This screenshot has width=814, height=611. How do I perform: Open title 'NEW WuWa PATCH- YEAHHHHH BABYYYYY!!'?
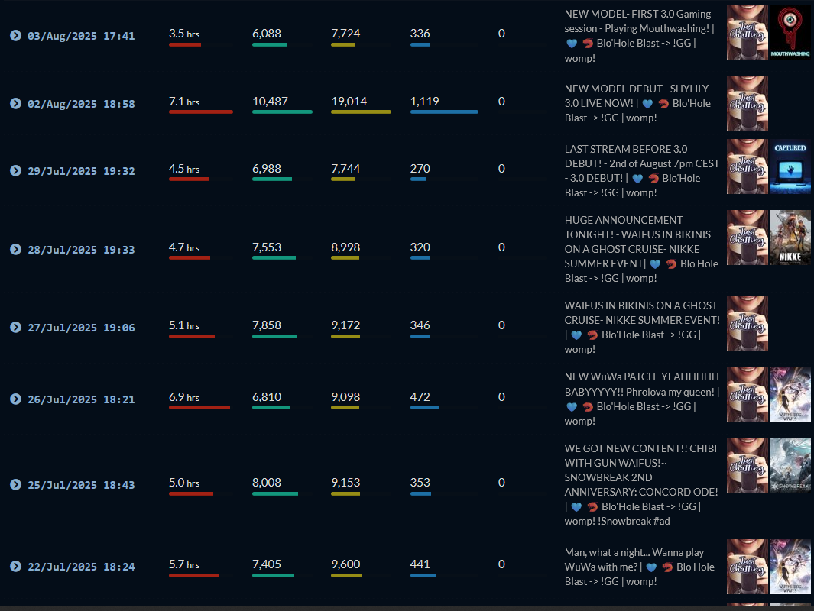[x=642, y=399]
